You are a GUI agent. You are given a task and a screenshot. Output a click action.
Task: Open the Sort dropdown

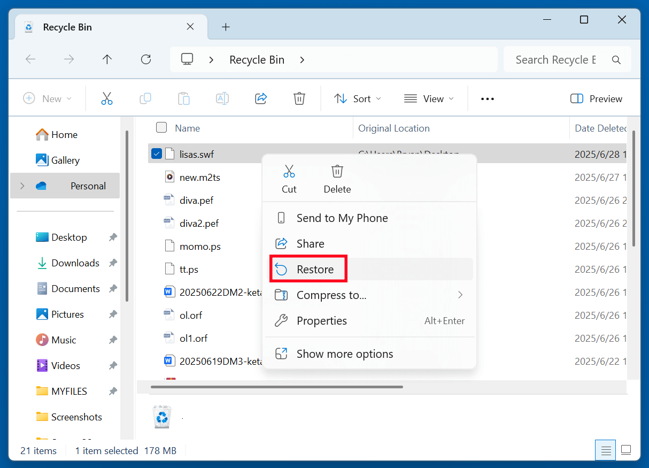coord(358,98)
